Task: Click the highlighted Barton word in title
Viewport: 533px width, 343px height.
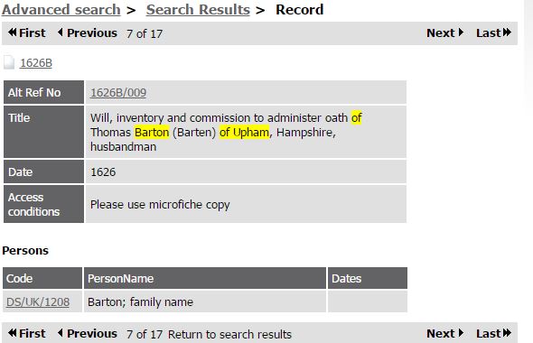Action: (152, 132)
